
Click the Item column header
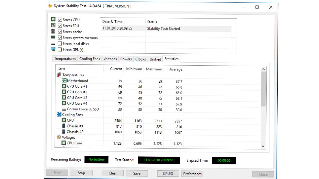80,69
